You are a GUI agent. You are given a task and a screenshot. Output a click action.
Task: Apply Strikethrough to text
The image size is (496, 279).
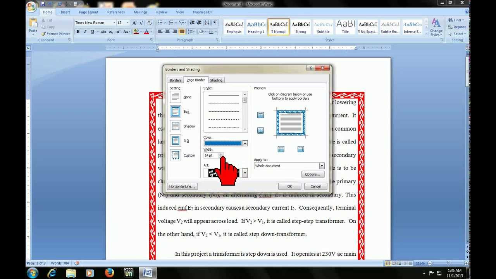pos(103,32)
